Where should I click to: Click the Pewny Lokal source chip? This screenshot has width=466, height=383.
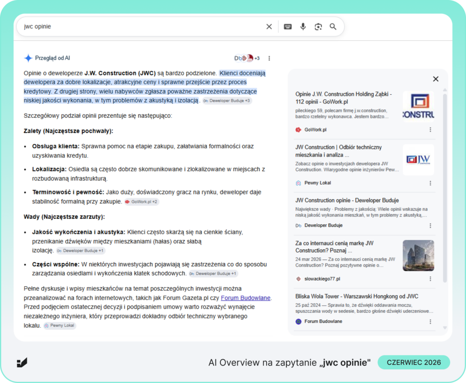click(x=60, y=326)
